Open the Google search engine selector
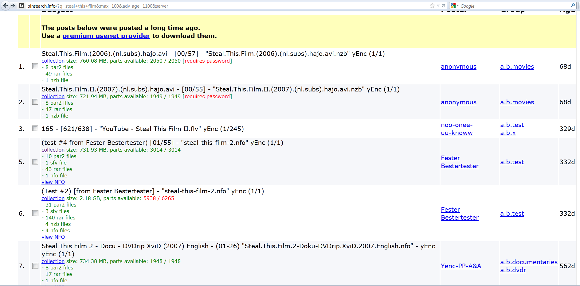This screenshot has height=286, width=580. 454,6
